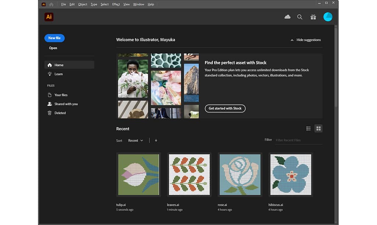Click the Illustrator Ai logo in header
The height and width of the screenshot is (225, 377).
coord(49,17)
